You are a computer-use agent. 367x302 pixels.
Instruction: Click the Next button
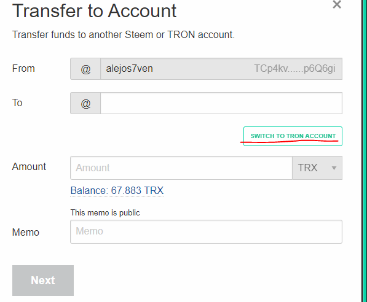pos(43,281)
